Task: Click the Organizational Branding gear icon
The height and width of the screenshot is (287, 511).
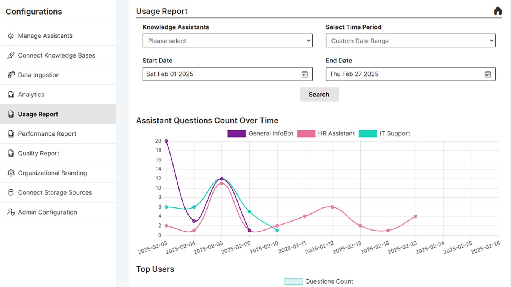Action: [11, 173]
